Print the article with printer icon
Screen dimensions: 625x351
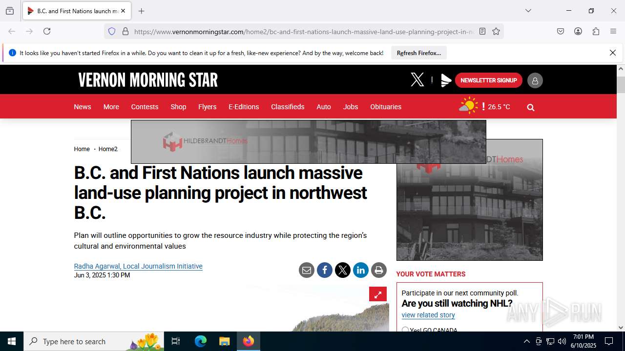[x=378, y=270]
